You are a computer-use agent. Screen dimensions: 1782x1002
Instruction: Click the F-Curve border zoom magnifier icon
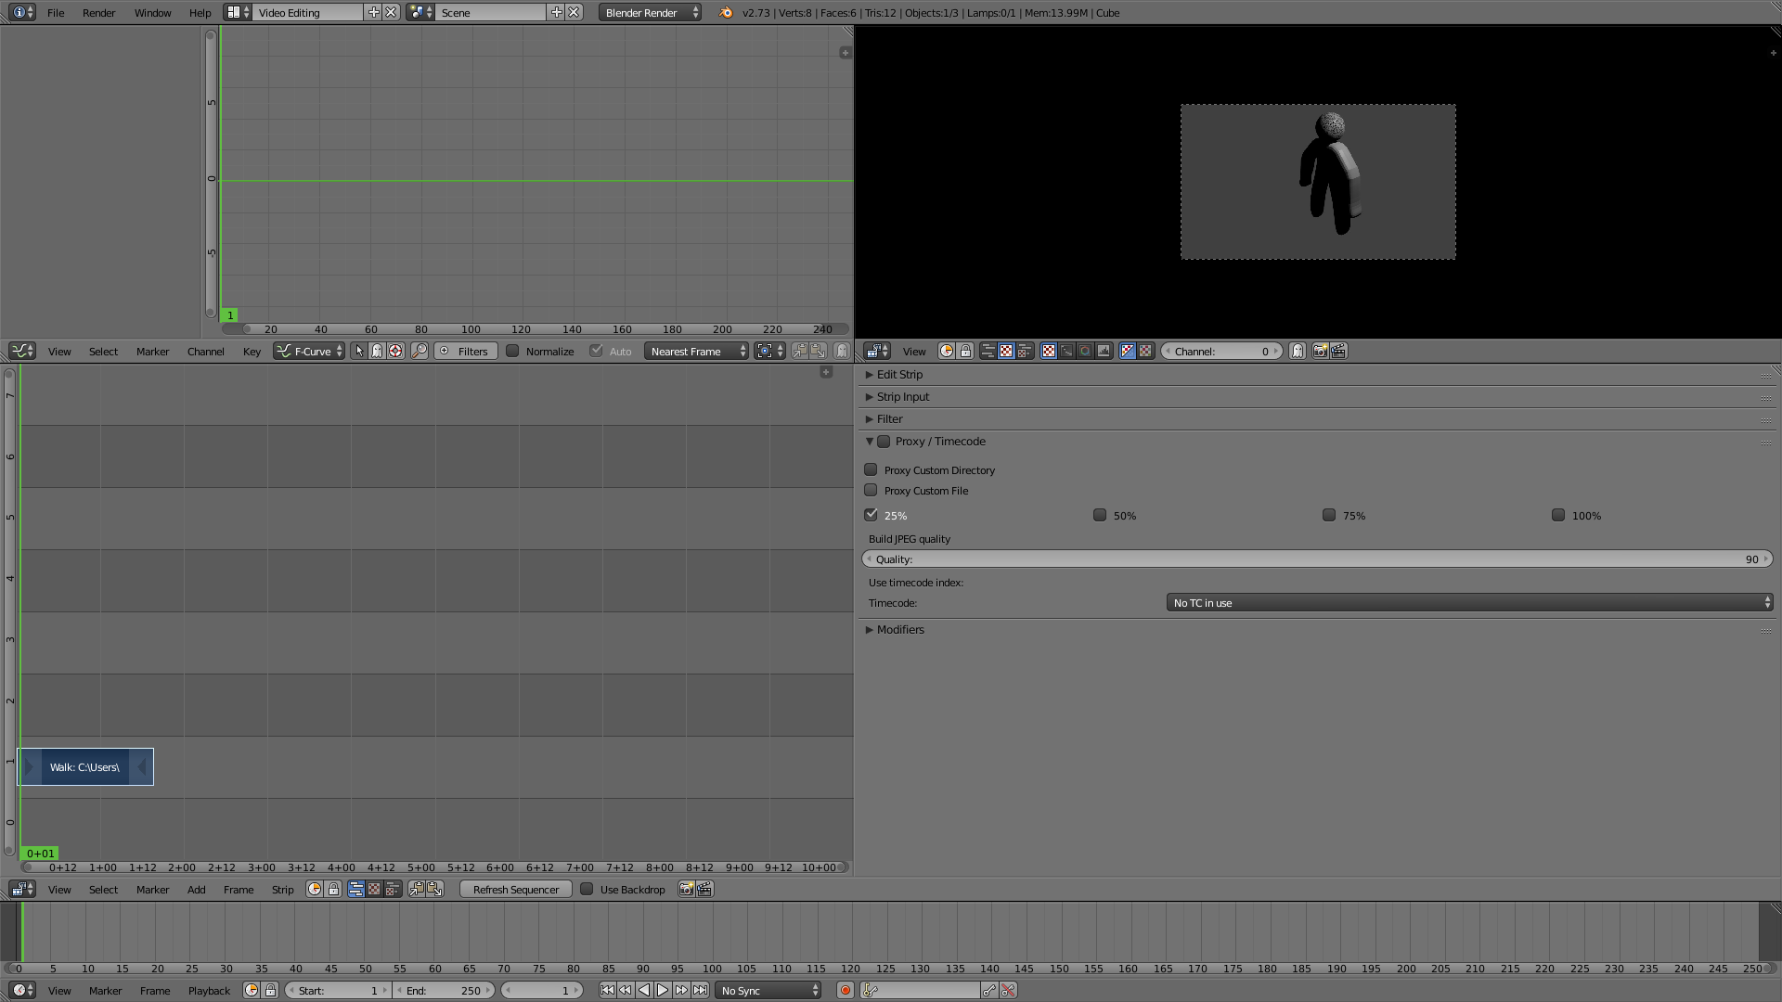coord(420,351)
